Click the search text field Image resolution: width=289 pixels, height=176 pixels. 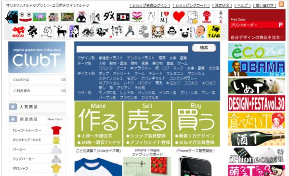pyautogui.click(x=132, y=49)
